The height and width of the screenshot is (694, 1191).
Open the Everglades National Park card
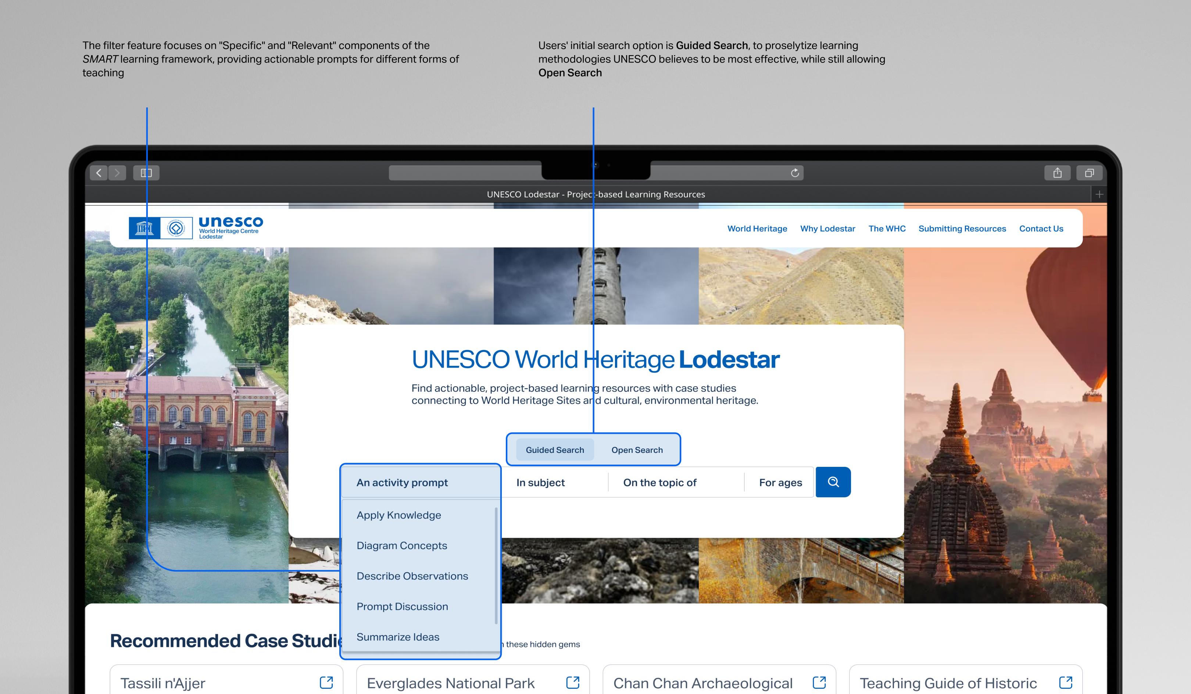pos(473,680)
